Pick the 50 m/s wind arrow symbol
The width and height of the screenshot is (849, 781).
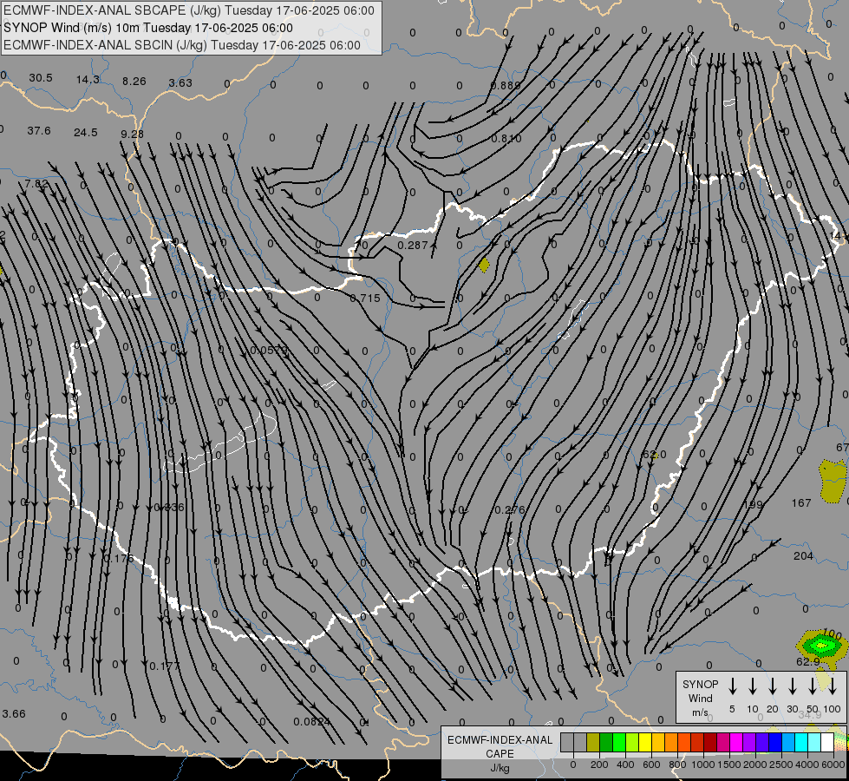pyautogui.click(x=813, y=686)
